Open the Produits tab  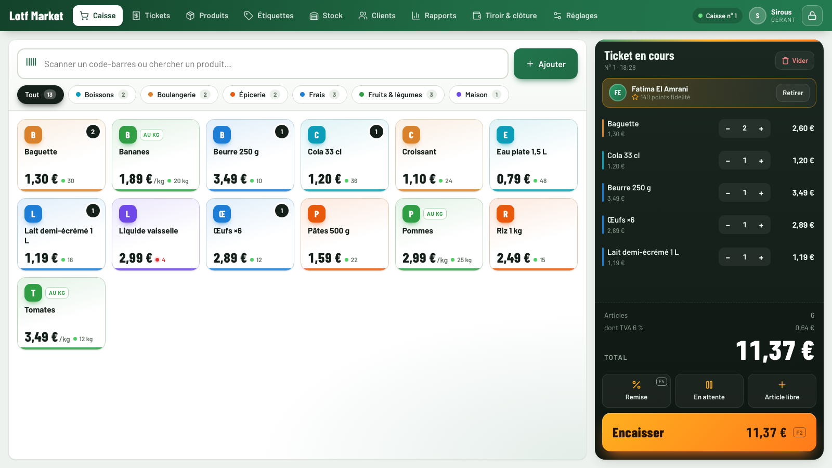[x=207, y=16]
